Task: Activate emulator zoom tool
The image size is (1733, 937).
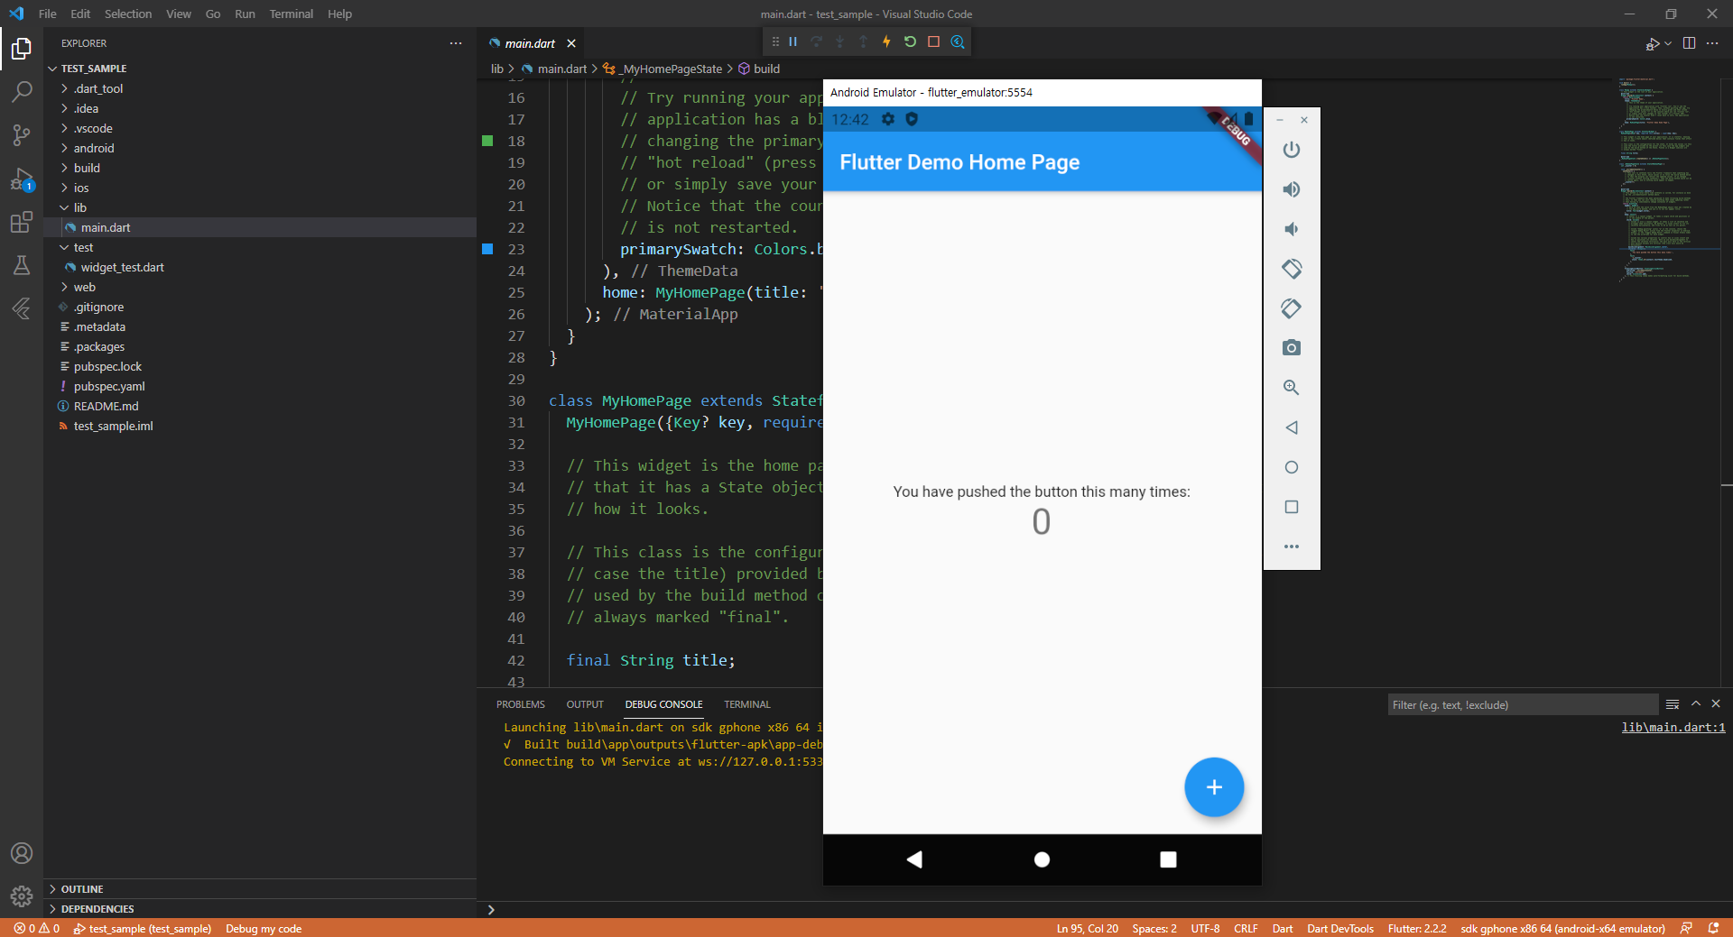Action: [x=1292, y=388]
